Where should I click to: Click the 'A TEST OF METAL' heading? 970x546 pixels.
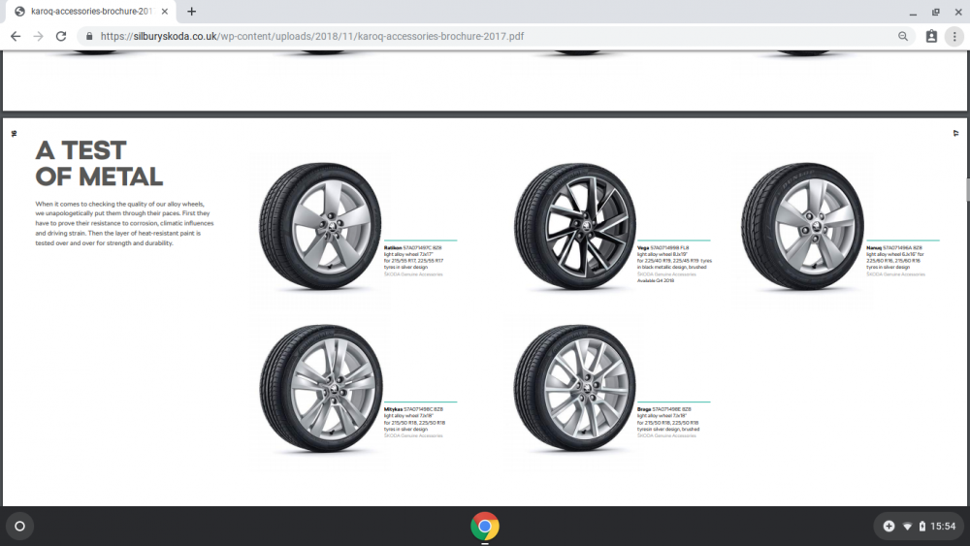[x=99, y=163]
